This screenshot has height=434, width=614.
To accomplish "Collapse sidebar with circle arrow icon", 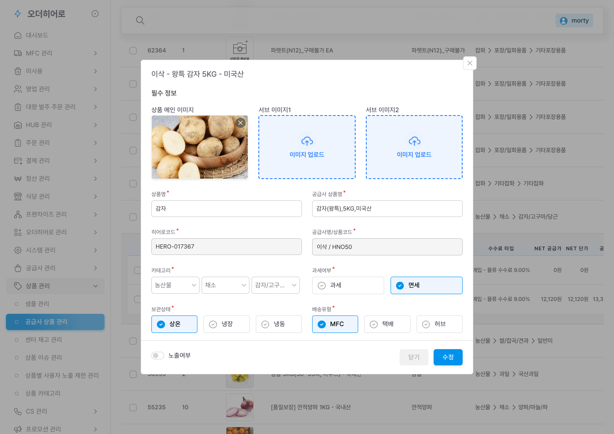I will pos(95,14).
